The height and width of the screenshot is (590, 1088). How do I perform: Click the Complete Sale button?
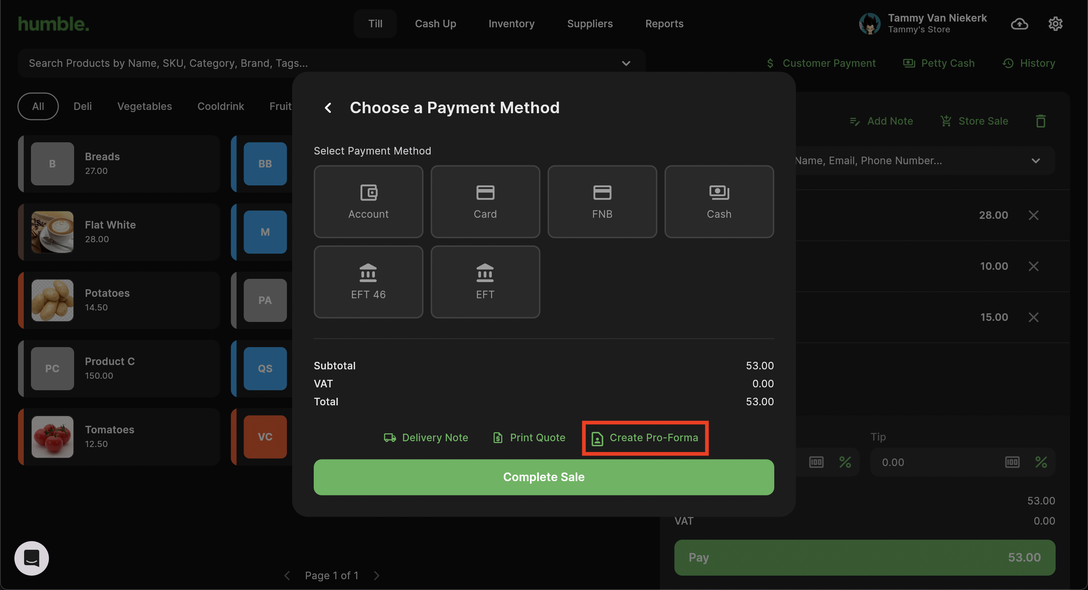[x=544, y=477]
